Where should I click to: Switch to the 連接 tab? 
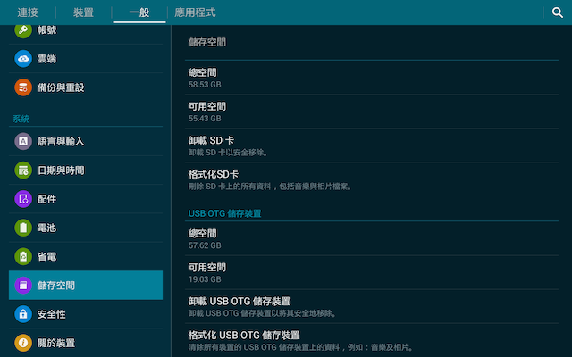pyautogui.click(x=28, y=12)
